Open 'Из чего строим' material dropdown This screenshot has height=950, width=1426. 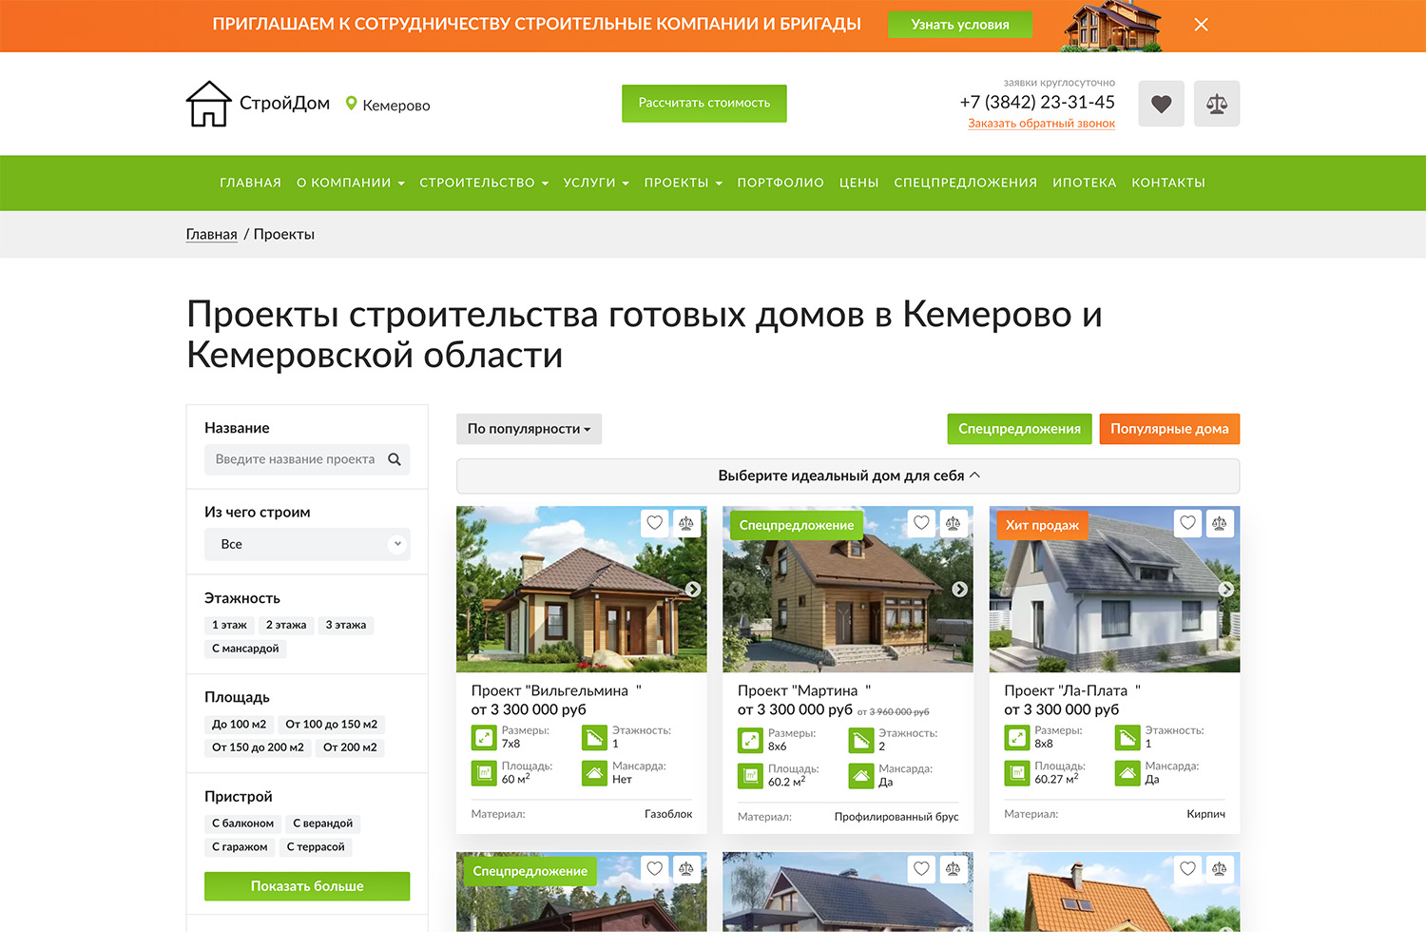pos(306,544)
